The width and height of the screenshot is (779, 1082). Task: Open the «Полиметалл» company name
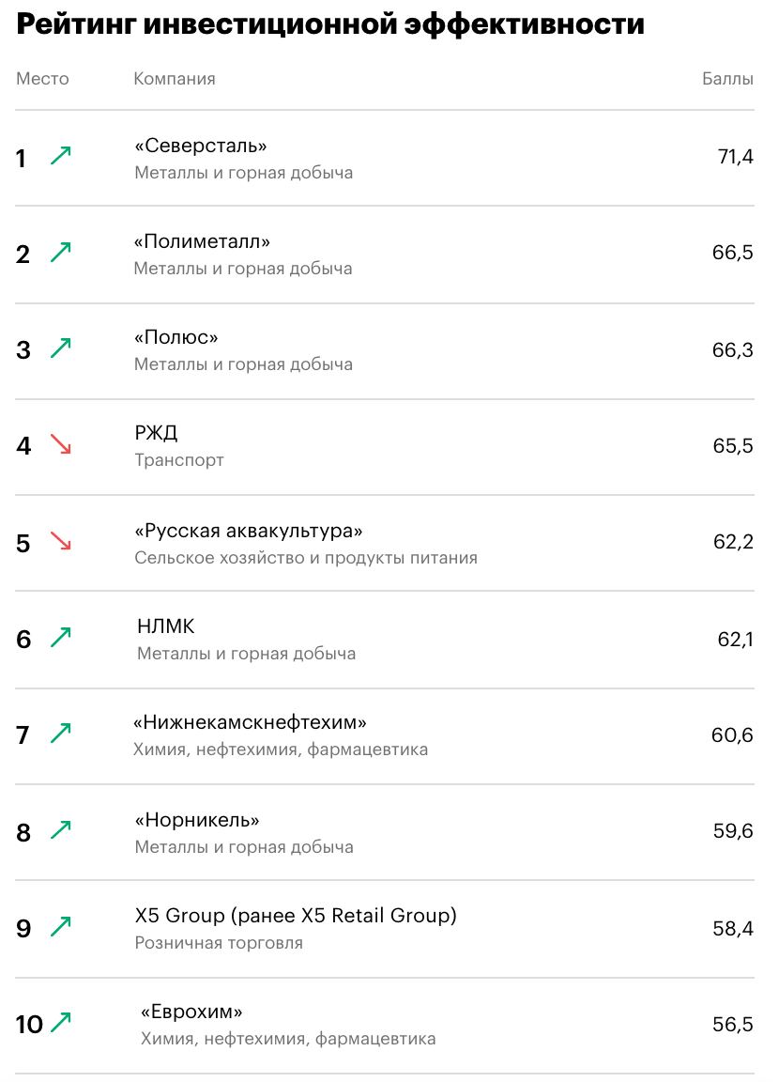click(x=202, y=241)
